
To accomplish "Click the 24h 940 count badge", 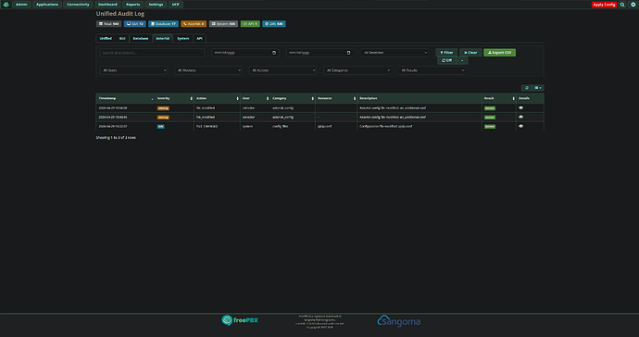I will (274, 24).
